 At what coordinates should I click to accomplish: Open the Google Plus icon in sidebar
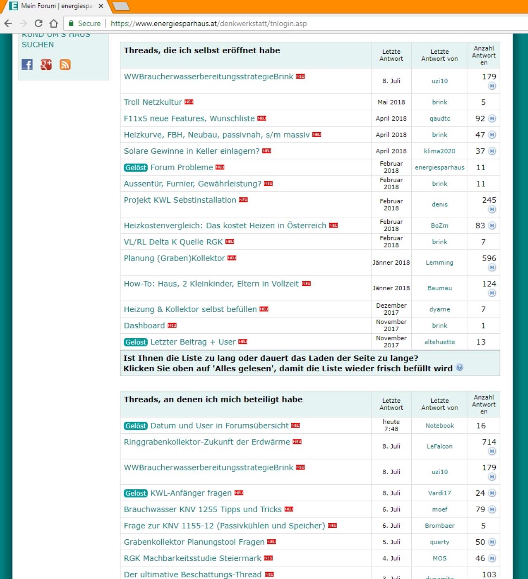(x=46, y=65)
